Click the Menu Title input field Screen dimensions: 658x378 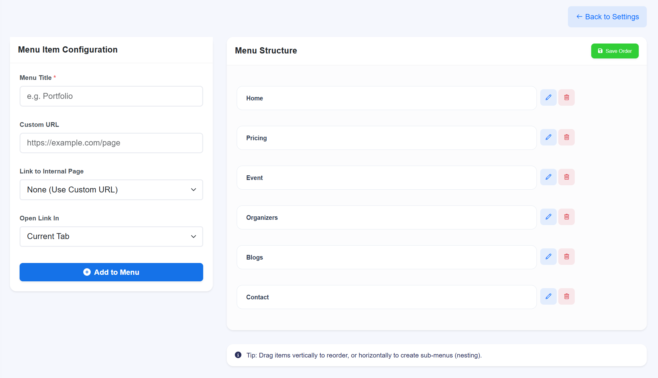(x=111, y=96)
